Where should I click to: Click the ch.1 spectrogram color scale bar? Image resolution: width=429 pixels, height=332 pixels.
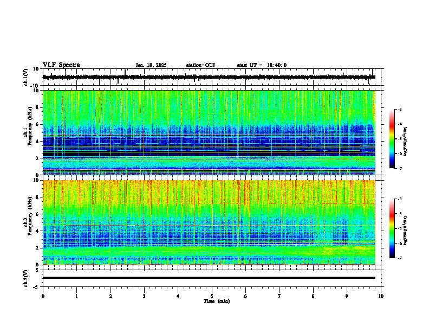click(392, 139)
